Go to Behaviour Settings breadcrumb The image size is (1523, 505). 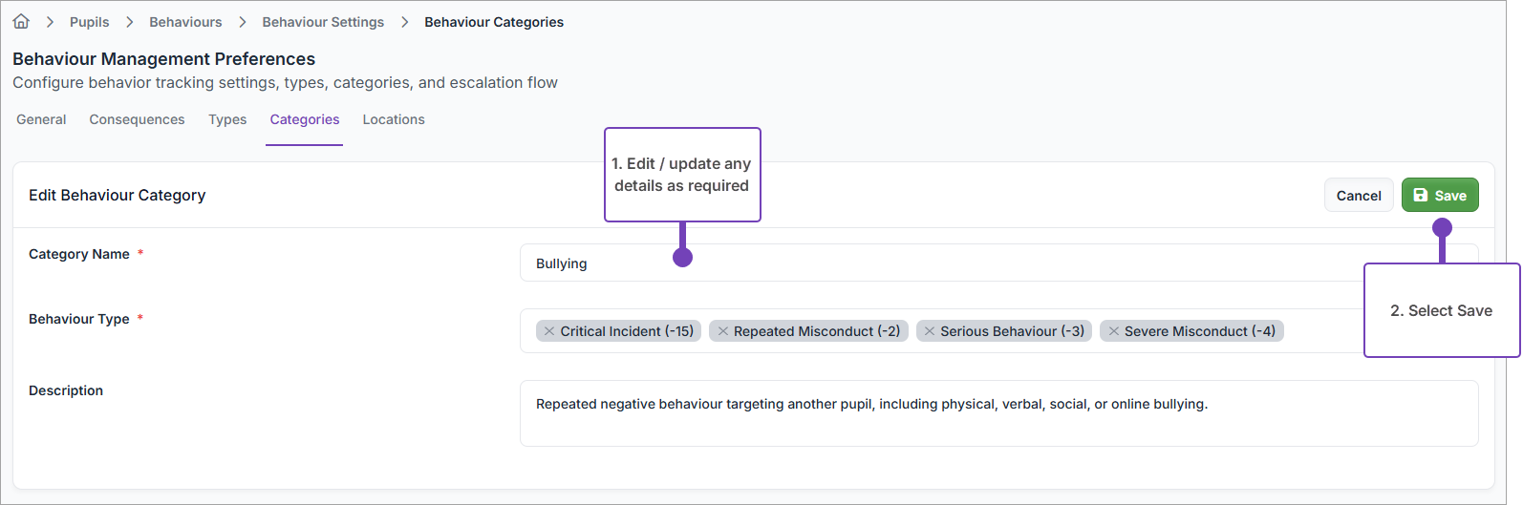click(x=323, y=22)
